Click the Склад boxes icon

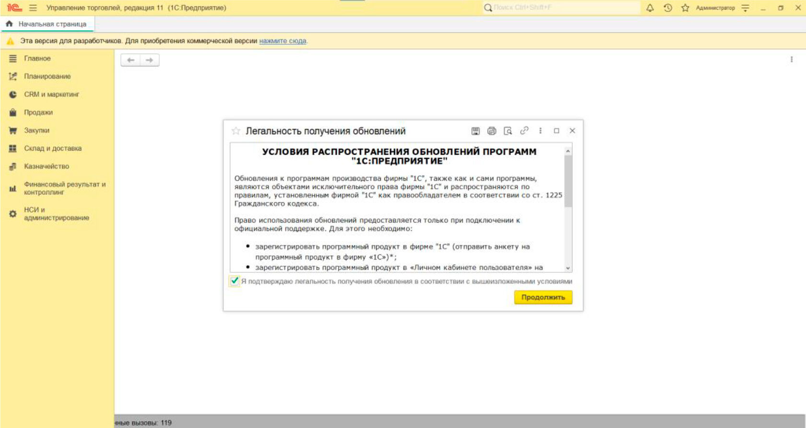(x=13, y=148)
